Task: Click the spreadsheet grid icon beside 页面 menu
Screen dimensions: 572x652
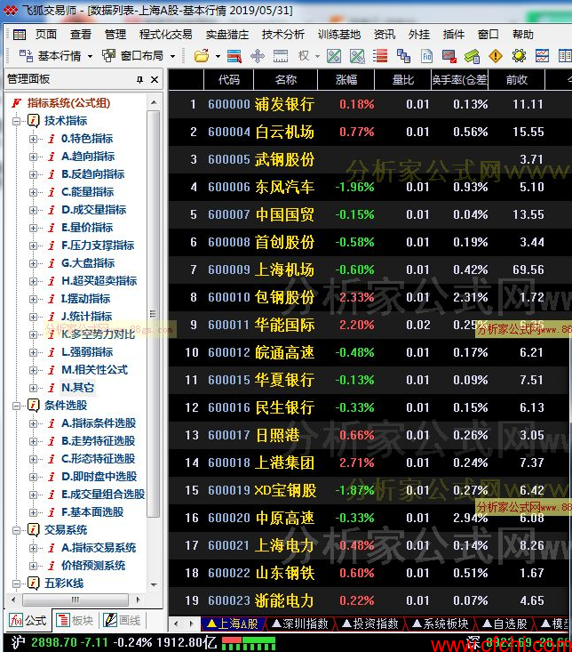Action: click(19, 35)
